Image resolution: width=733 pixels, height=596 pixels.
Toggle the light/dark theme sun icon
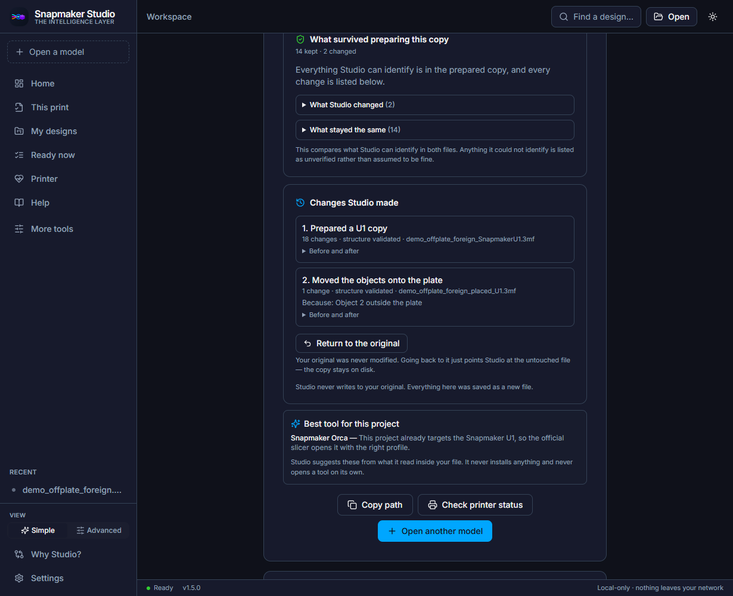click(713, 17)
